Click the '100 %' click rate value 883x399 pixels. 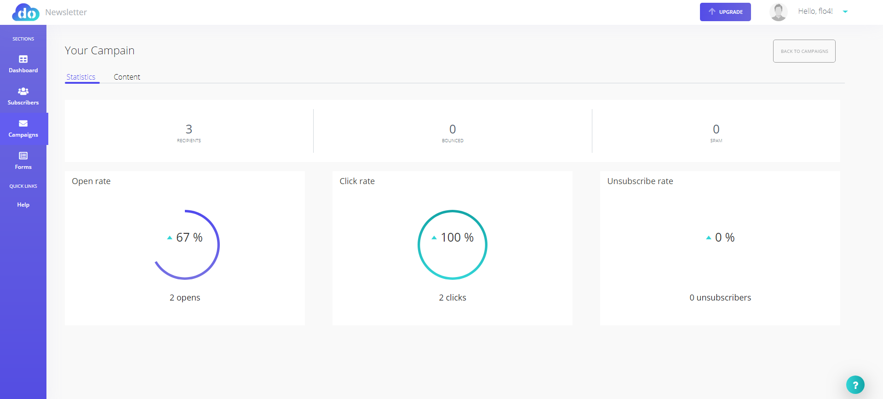point(457,237)
